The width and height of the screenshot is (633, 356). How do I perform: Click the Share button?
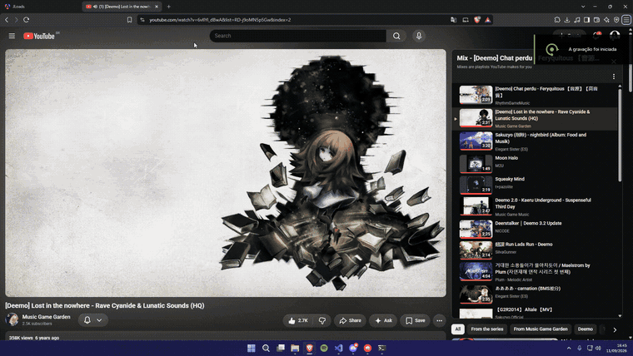350,320
